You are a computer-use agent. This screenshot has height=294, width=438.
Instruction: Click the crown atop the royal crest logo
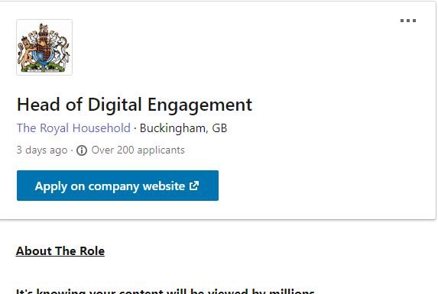tap(44, 29)
